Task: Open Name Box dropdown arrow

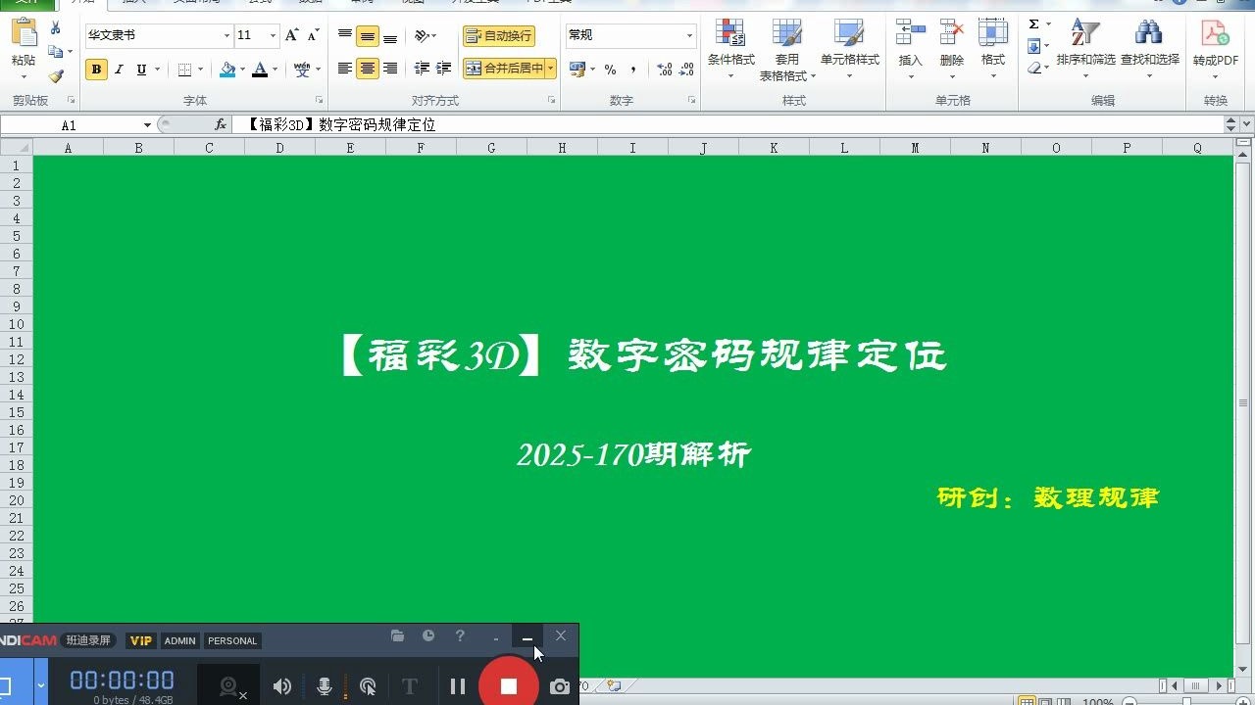Action: click(147, 125)
